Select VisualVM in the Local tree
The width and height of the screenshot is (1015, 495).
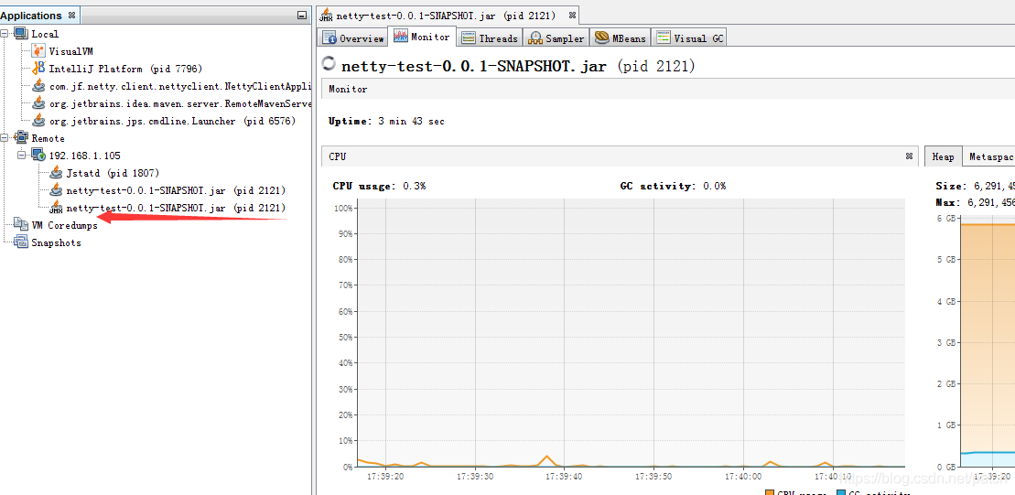71,51
